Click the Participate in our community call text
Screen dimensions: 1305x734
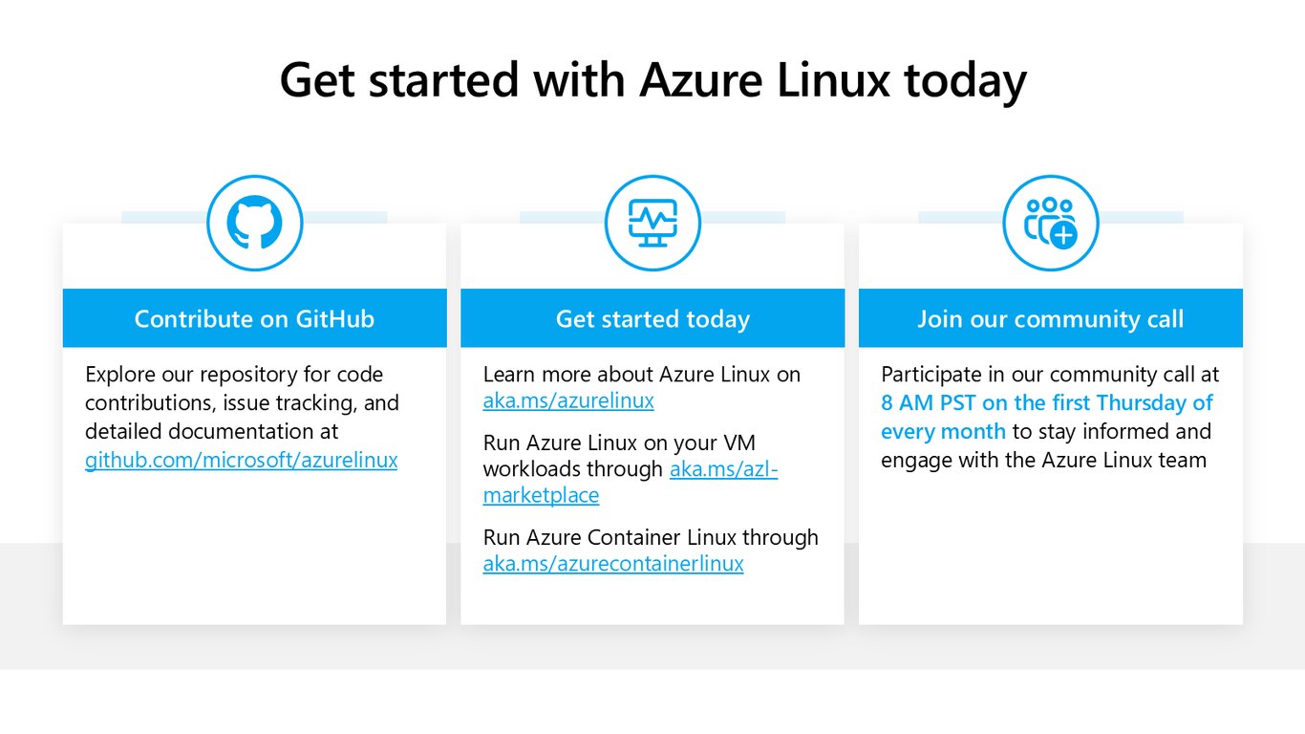(1050, 375)
